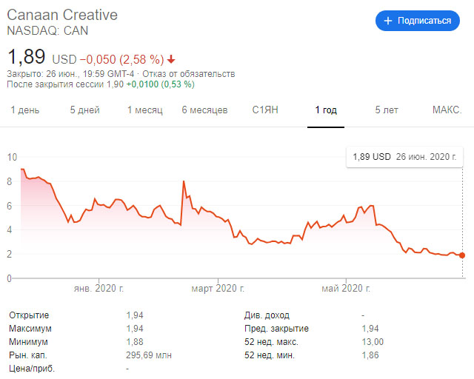The height and width of the screenshot is (379, 474).
Task: Open the Отказ от обязательств link
Action: pyautogui.click(x=198, y=74)
